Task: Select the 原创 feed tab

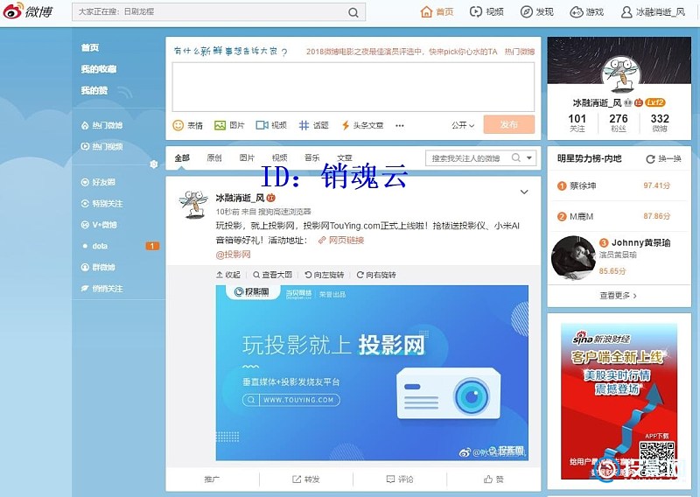Action: tap(214, 157)
